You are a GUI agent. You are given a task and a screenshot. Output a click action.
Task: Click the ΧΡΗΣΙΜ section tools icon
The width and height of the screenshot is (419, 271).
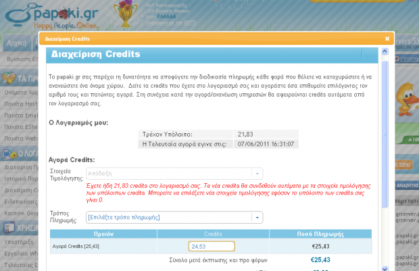pyautogui.click(x=9, y=228)
